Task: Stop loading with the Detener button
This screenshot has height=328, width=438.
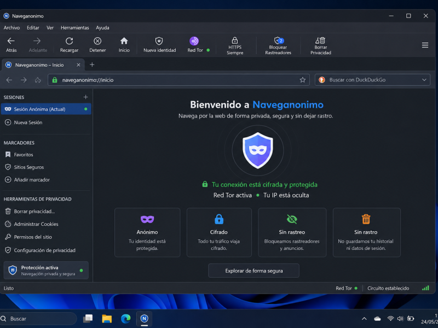Action: click(x=97, y=45)
